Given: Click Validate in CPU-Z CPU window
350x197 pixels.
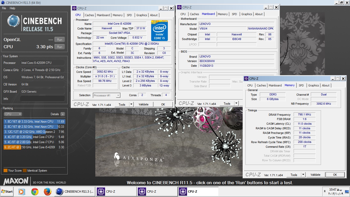Looking at the screenshot, I should 143,104.
